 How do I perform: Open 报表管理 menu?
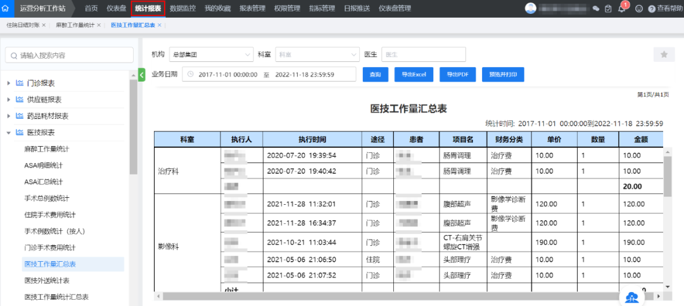coord(253,8)
